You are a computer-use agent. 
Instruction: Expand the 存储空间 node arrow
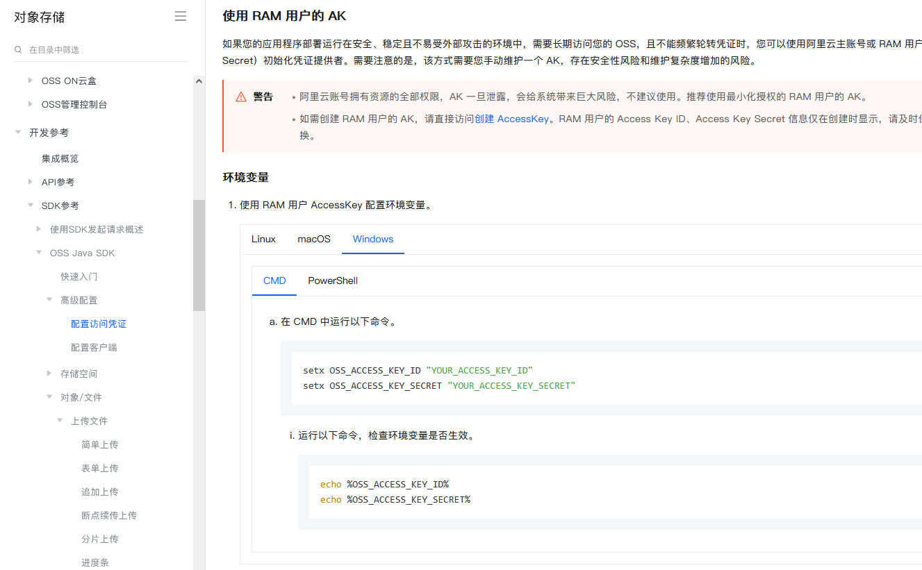tap(49, 374)
